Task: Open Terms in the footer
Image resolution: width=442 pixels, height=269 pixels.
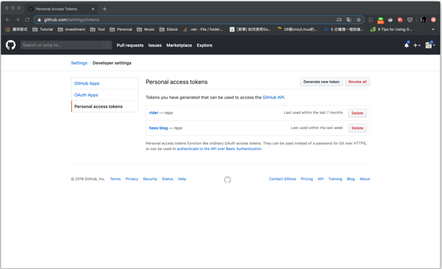Action: (115, 179)
